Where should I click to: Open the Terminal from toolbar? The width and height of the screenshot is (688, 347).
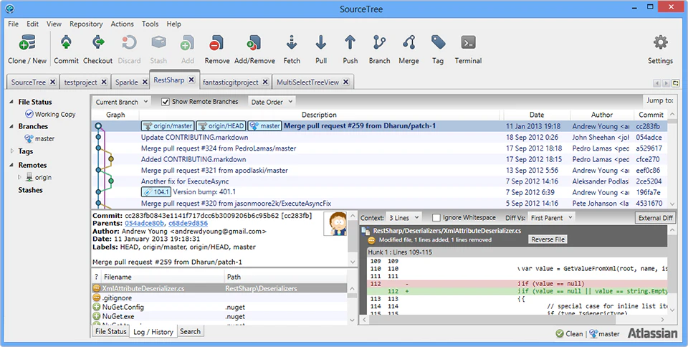[x=468, y=44]
